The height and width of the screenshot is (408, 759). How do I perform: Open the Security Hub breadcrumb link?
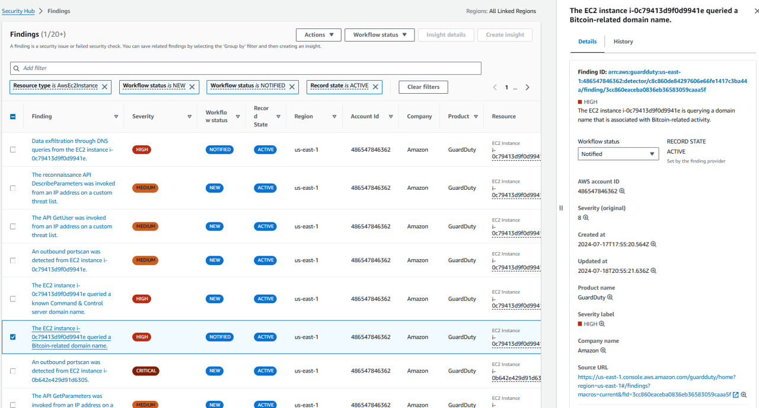[18, 11]
